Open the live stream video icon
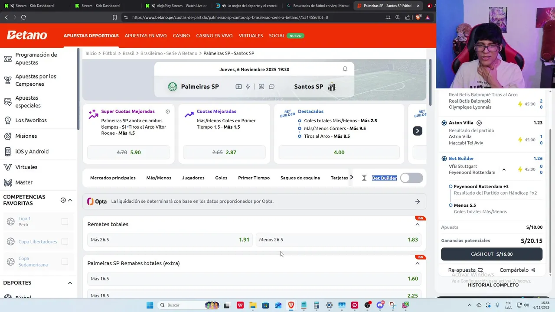This screenshot has height=312, width=555. coord(238,87)
